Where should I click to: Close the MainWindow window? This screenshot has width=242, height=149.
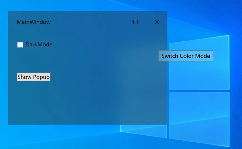coord(157,22)
